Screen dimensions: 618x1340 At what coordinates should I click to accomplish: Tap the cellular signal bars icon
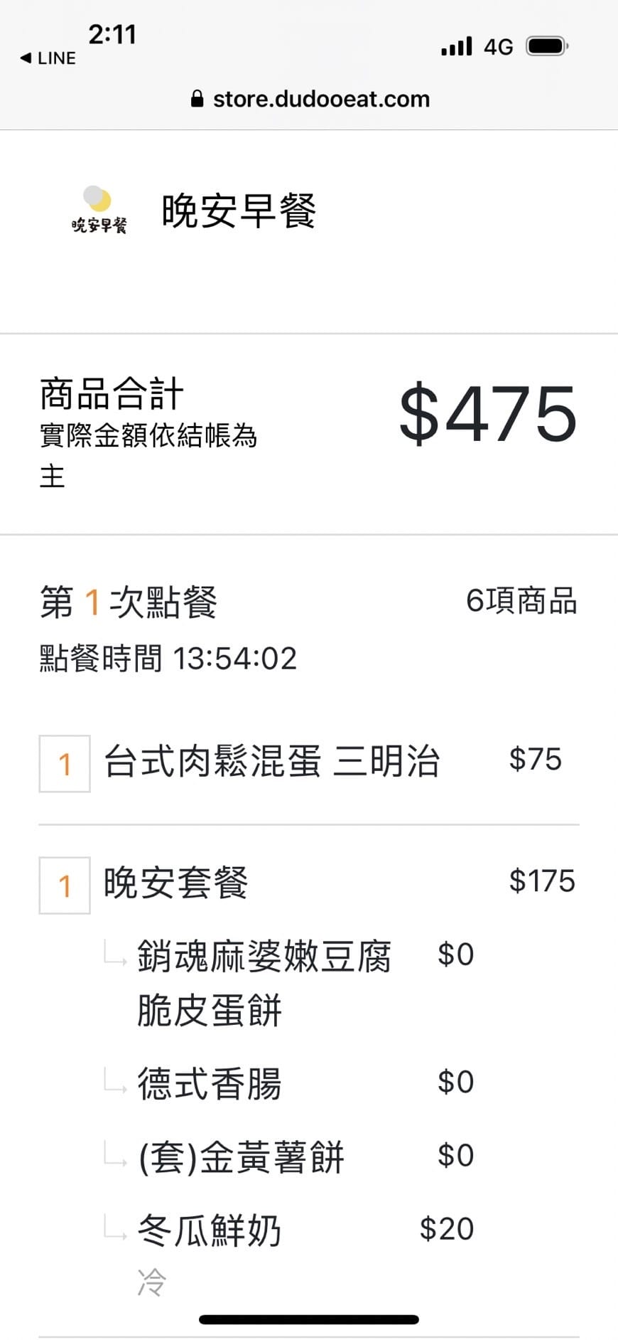[456, 47]
